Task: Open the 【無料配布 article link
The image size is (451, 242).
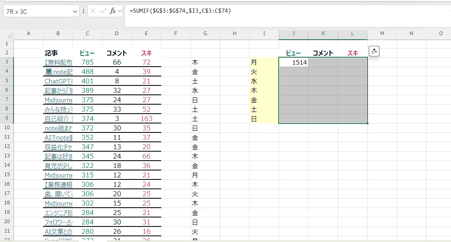Action: [59, 63]
